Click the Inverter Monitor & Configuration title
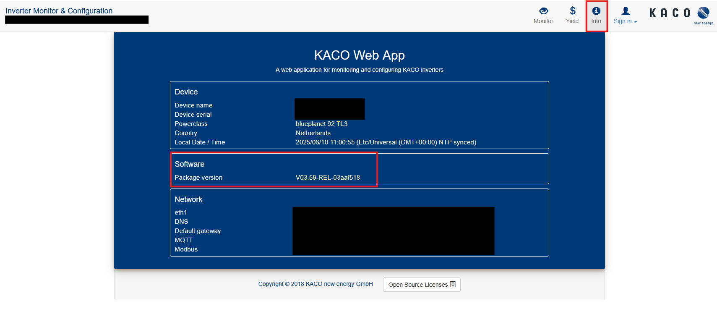This screenshot has height=309, width=717. [x=59, y=11]
